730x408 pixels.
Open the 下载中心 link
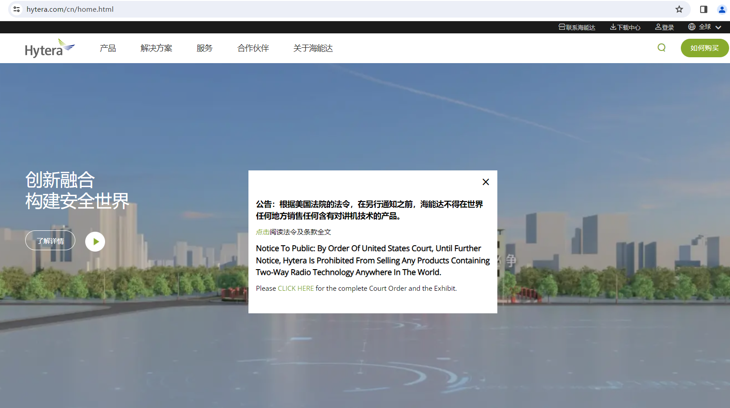625,28
